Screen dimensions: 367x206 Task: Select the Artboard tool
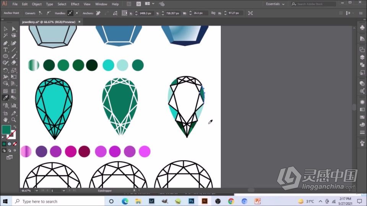5,113
